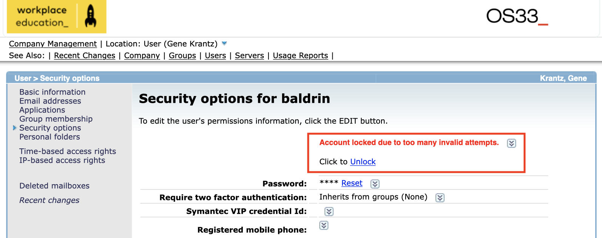Open the Usage Reports link
Image resolution: width=602 pixels, height=238 pixels.
click(301, 55)
